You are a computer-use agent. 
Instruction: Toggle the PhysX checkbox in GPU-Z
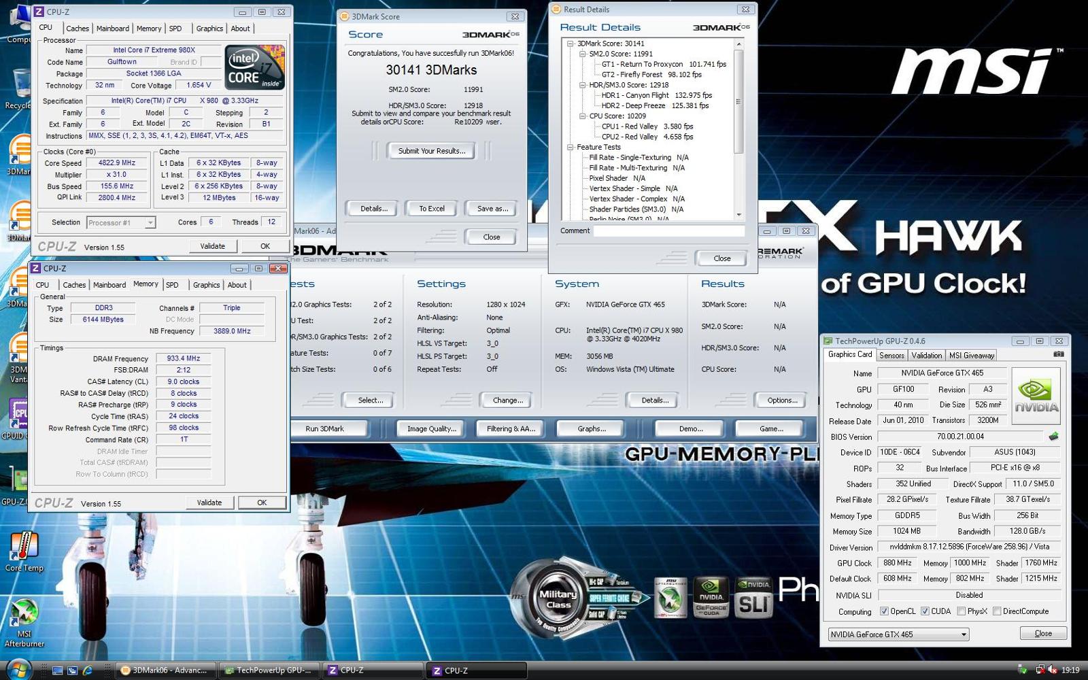(961, 611)
